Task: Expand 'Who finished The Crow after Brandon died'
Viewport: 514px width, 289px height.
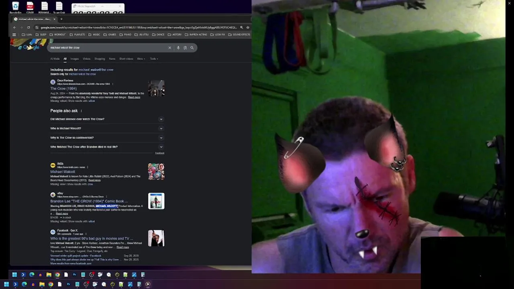Action: pyautogui.click(x=106, y=147)
